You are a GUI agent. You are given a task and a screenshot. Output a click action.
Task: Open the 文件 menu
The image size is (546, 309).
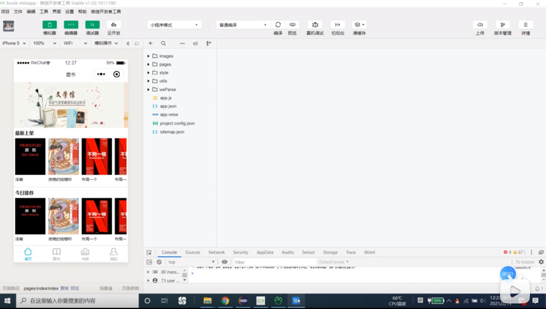click(18, 12)
